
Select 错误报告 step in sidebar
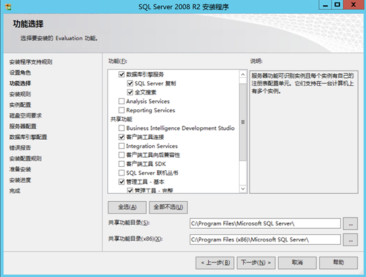point(20,148)
